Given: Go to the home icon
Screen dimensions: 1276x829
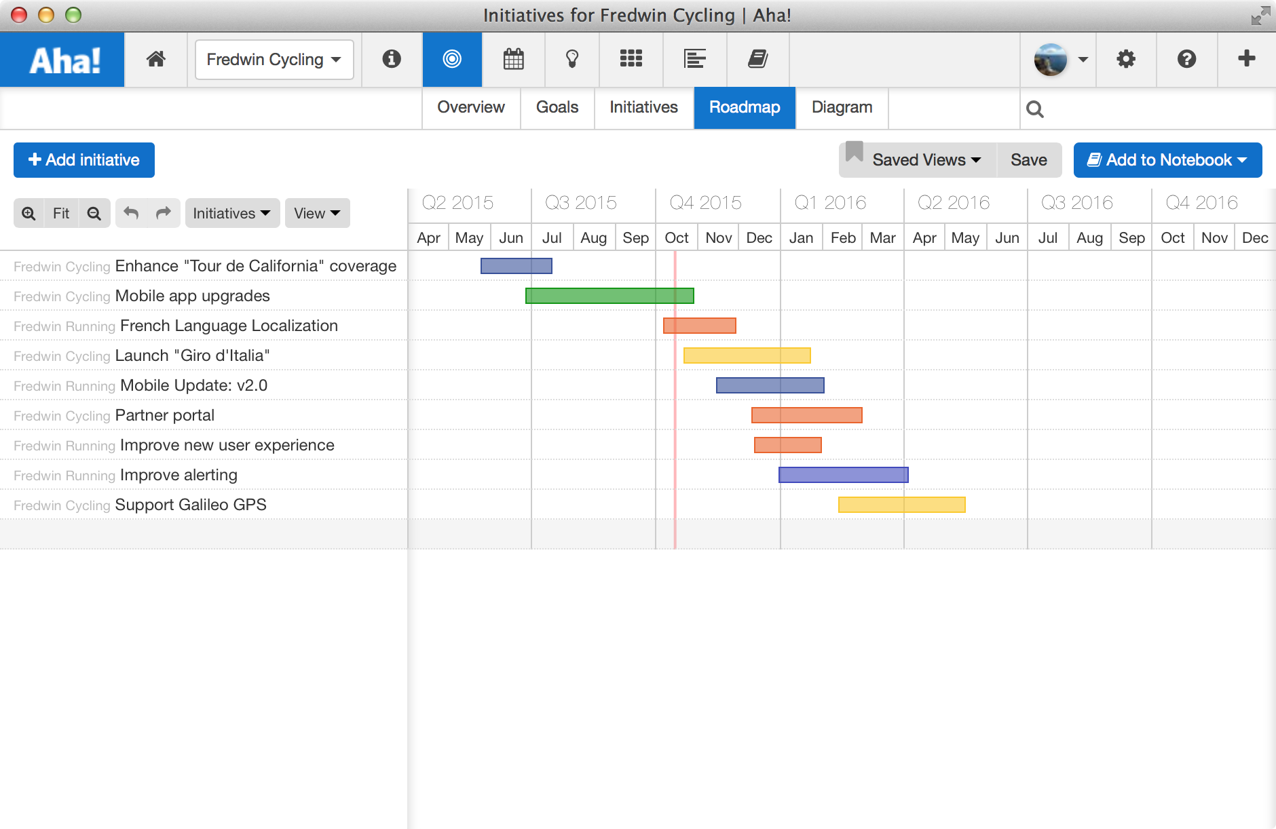Looking at the screenshot, I should (x=156, y=60).
